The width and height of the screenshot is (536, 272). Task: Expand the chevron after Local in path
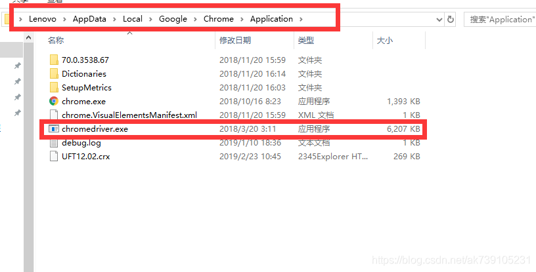pos(151,20)
